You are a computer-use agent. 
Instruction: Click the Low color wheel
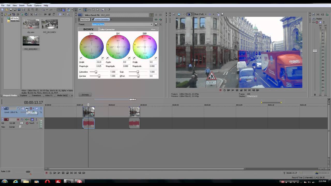(x=92, y=47)
